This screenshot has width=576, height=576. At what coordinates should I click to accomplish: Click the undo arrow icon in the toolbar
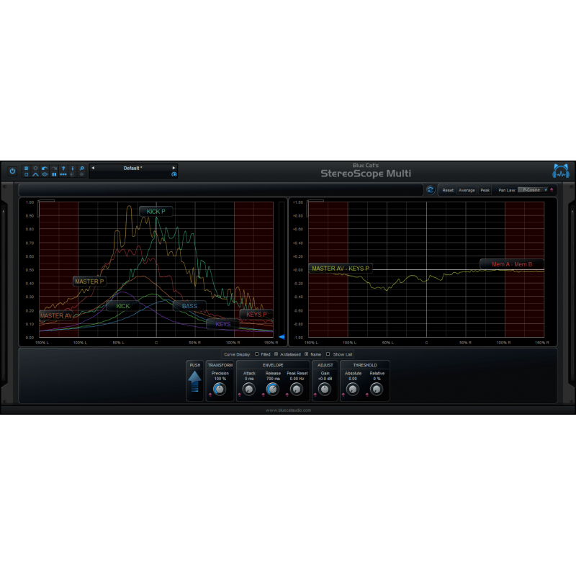[44, 167]
